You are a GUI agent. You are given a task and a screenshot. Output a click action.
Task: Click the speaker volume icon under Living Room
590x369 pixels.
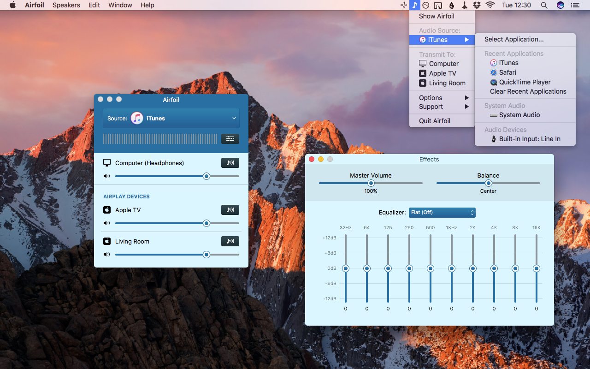(107, 254)
